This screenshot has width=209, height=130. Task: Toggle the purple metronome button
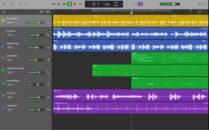pos(140,4)
